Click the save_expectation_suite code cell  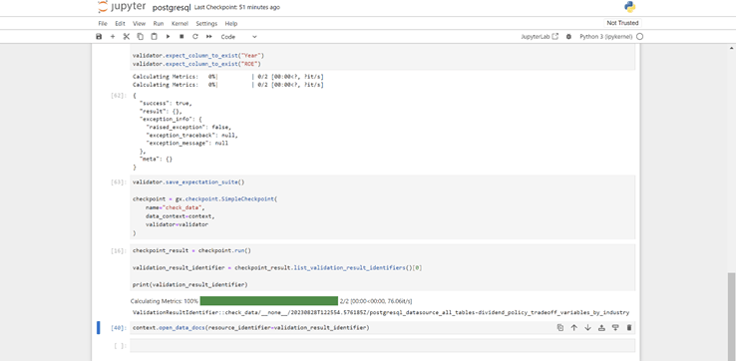pyautogui.click(x=383, y=207)
